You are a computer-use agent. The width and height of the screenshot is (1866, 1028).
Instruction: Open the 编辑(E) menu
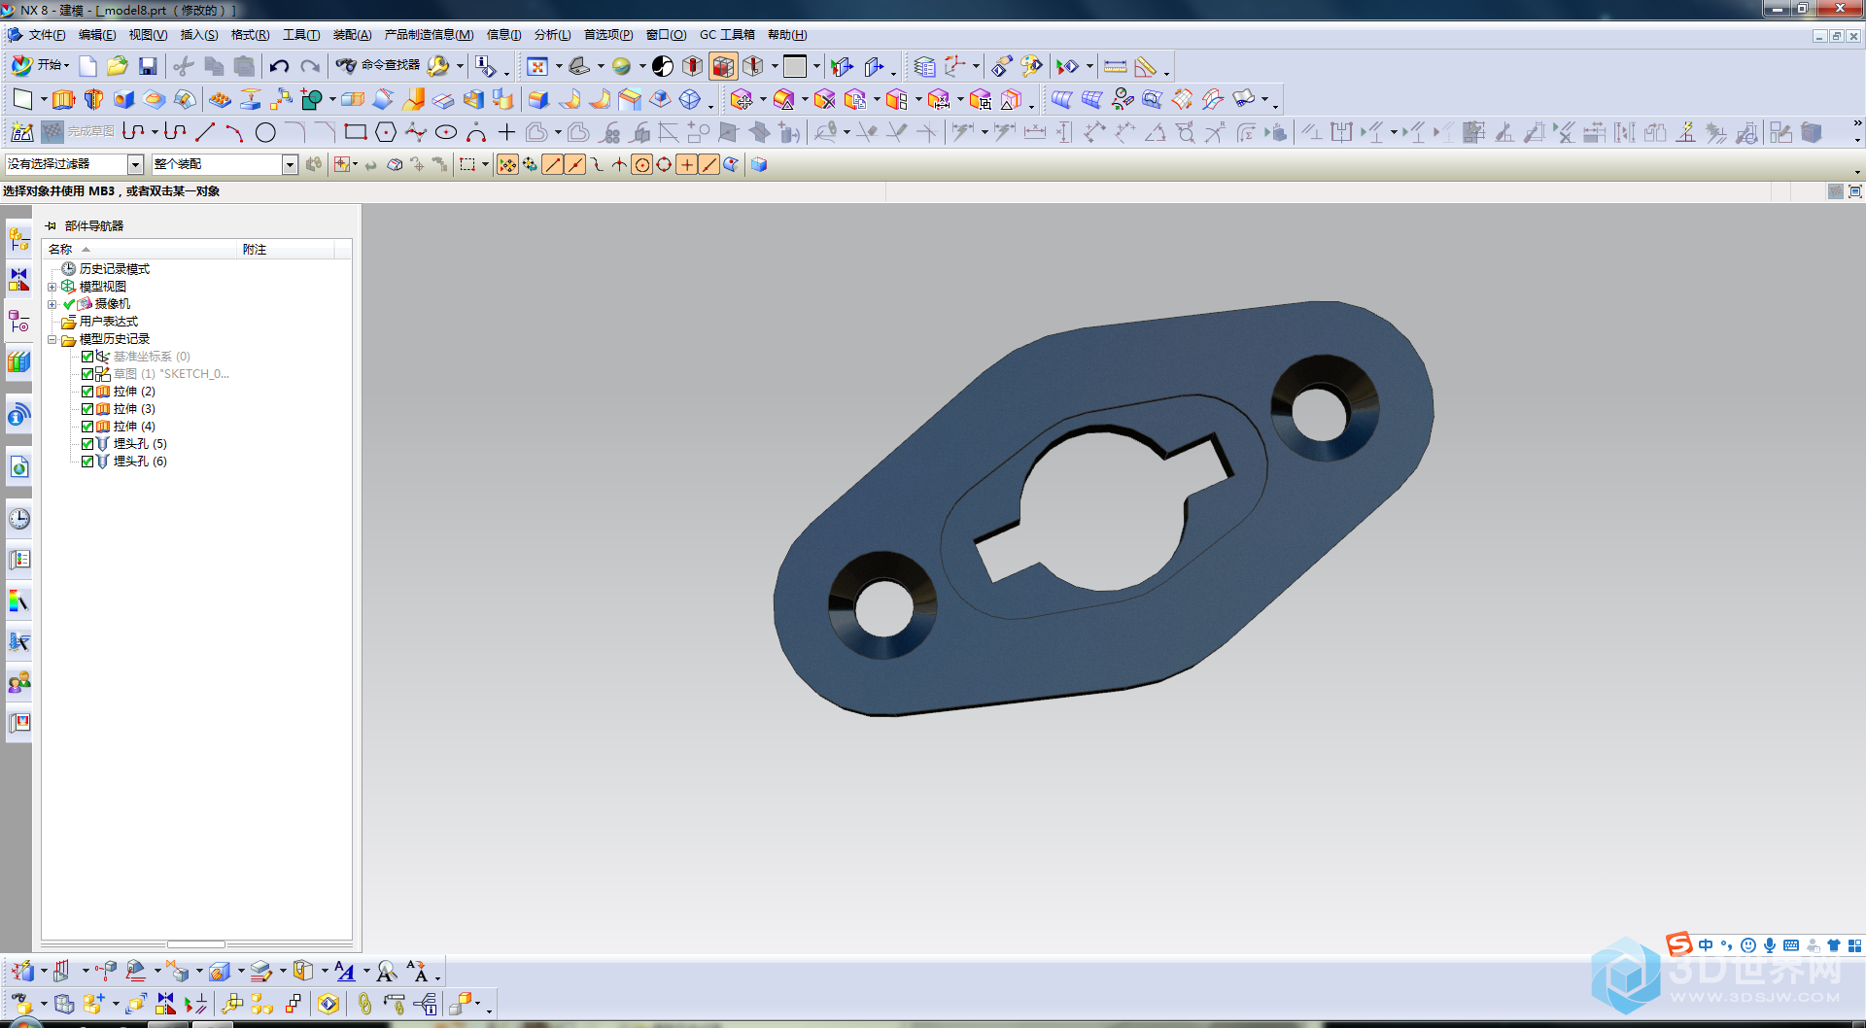(97, 35)
